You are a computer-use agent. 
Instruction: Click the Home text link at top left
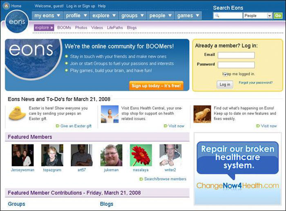16,6
